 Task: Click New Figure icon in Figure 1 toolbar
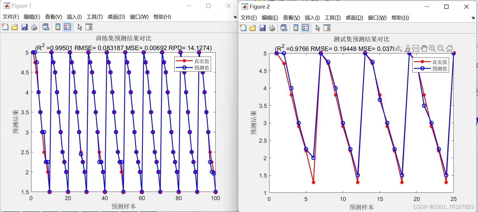[x=5, y=27]
